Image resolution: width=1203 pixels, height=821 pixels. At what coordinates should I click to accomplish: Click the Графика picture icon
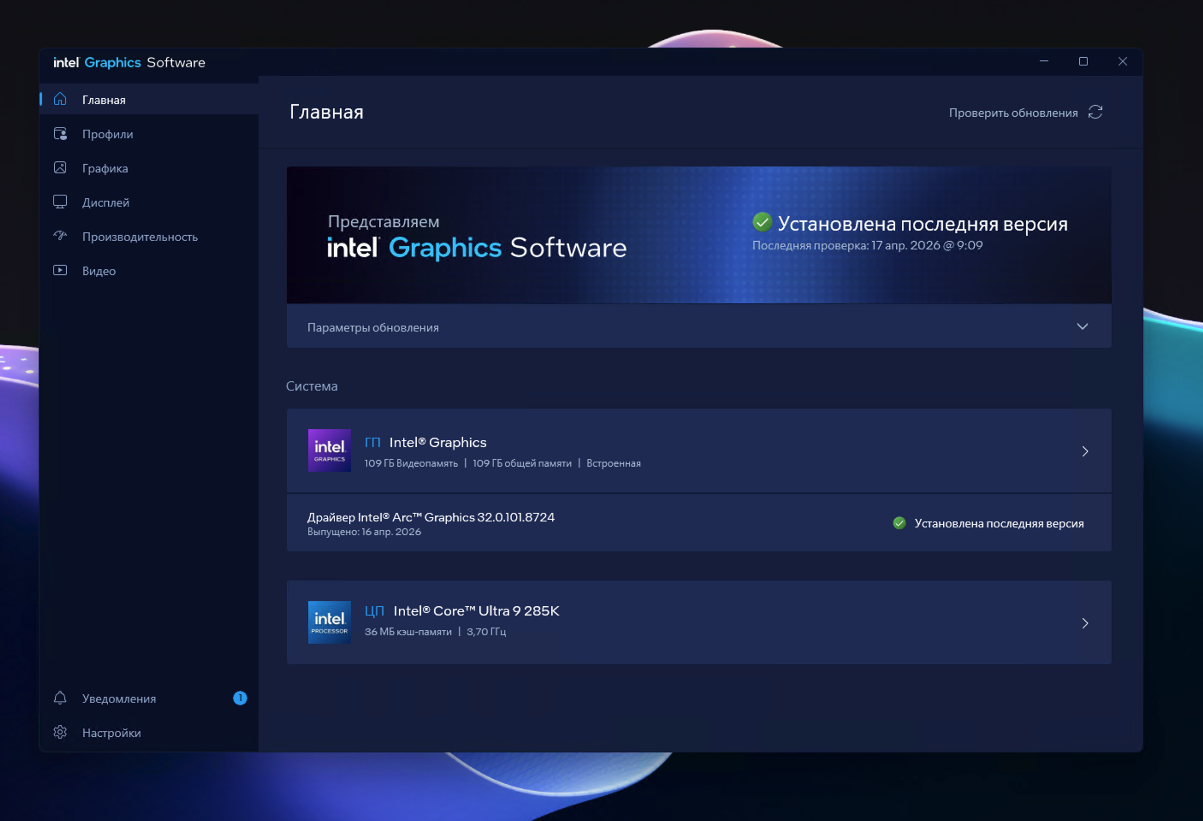click(x=60, y=168)
